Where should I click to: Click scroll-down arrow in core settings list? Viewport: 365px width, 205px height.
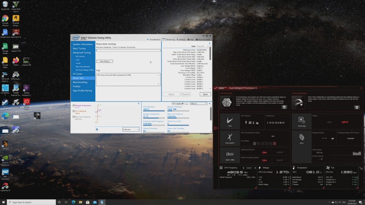pyautogui.click(x=210, y=89)
